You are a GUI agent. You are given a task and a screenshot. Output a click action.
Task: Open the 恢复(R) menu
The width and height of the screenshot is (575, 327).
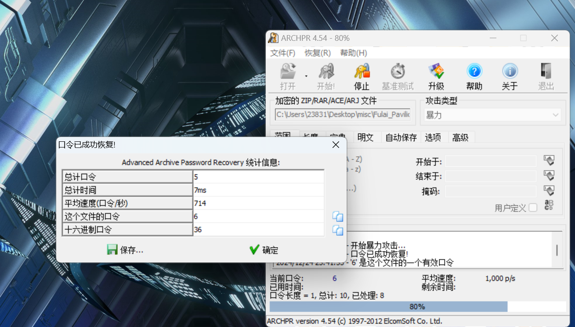(x=318, y=53)
